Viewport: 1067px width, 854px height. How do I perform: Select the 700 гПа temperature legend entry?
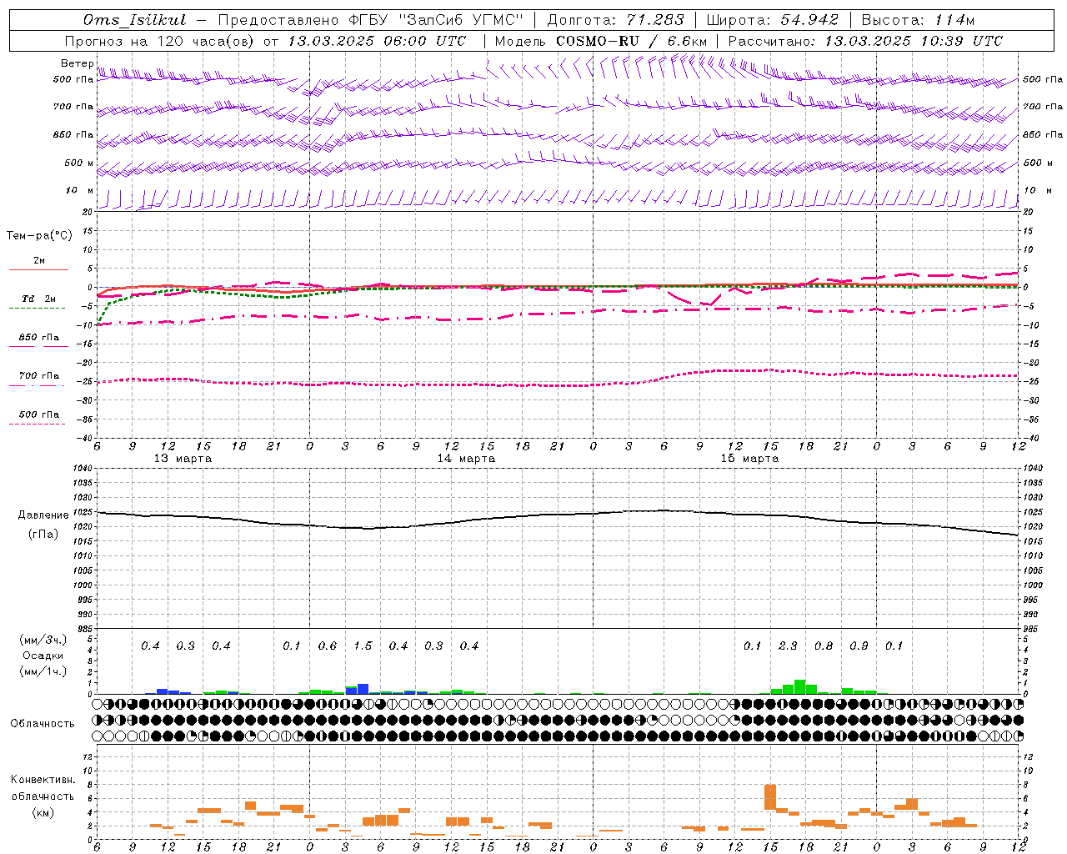[38, 378]
